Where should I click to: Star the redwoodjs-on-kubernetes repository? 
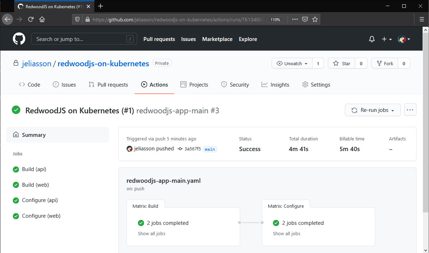[342, 63]
